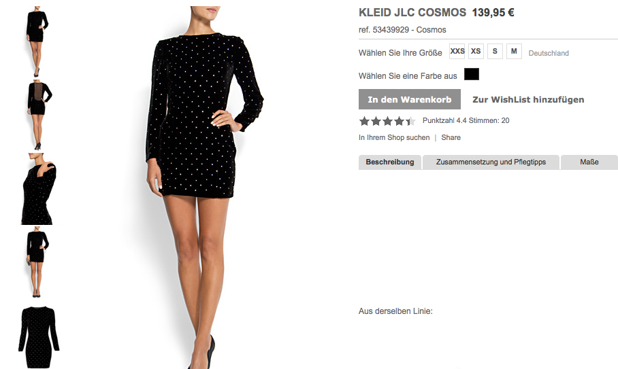Rate with the third star
618x369 pixels.
coord(387,121)
